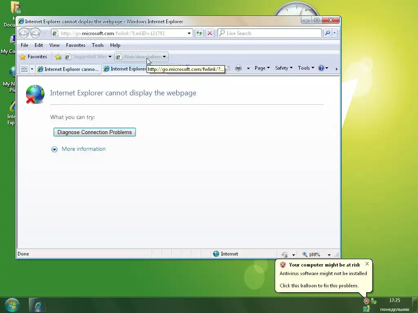418x313 pixels.
Task: Click "Done" in the status bar
Action: [x=23, y=254]
